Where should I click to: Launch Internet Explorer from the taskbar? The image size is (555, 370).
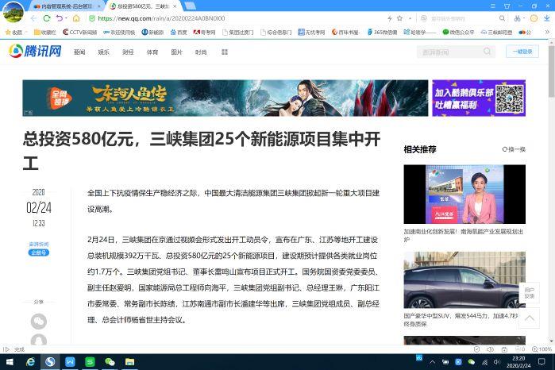tap(30, 362)
